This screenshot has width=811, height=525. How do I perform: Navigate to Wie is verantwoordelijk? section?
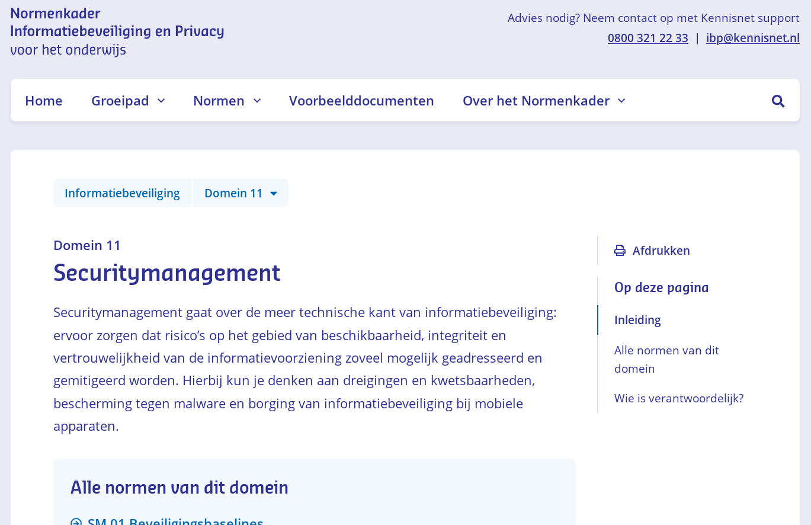tap(678, 398)
